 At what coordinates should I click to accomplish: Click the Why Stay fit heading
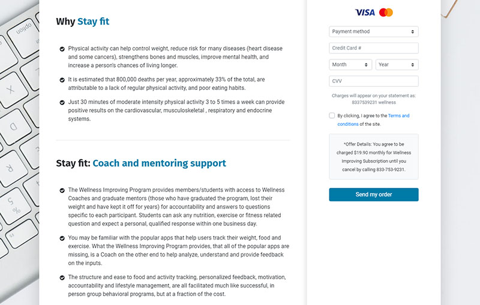[x=83, y=22]
